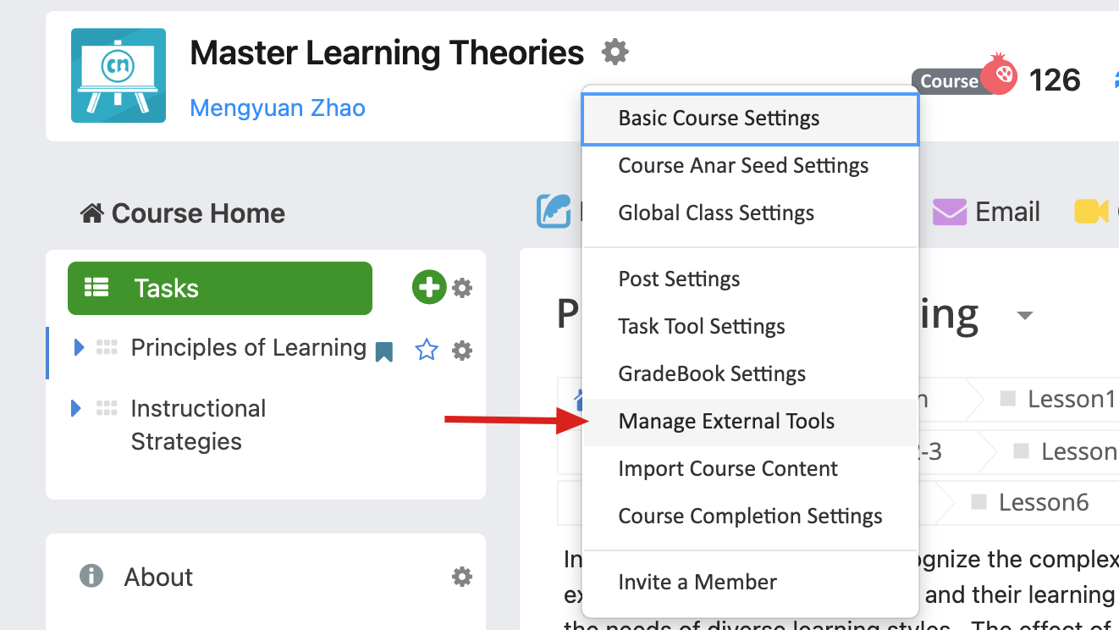
Task: Open the About section settings gear
Action: click(462, 577)
